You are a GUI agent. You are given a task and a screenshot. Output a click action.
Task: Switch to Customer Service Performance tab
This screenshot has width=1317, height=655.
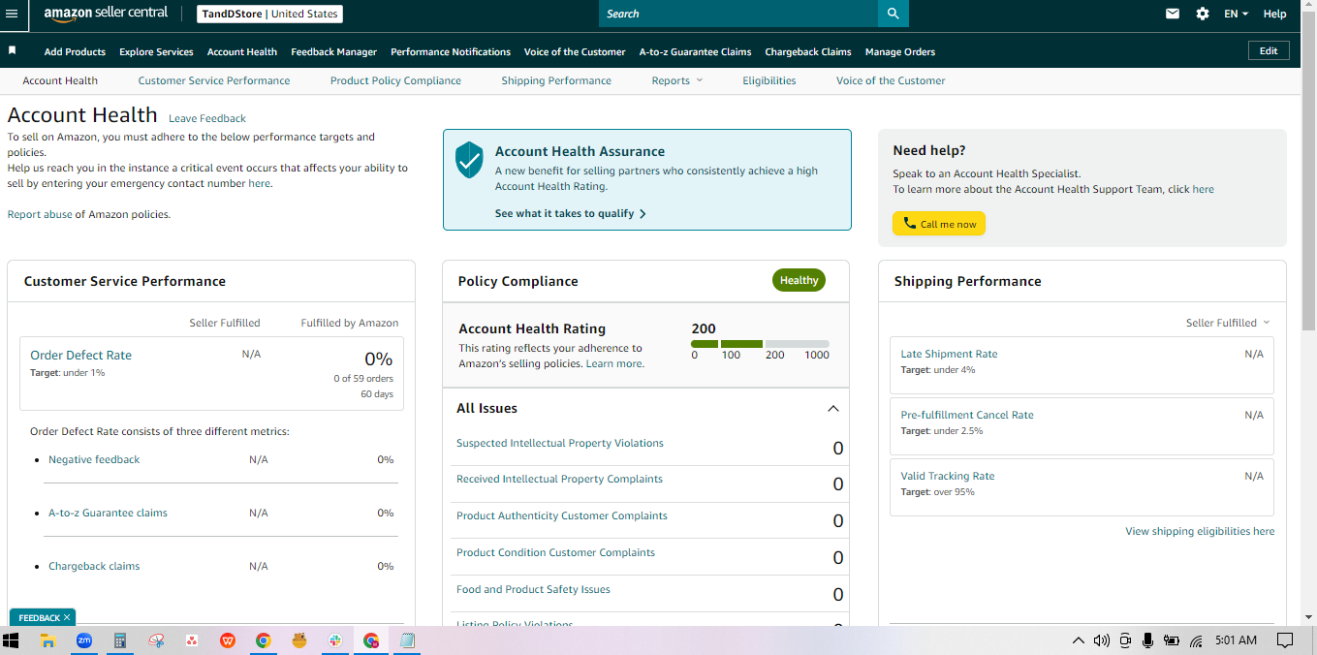coord(214,80)
